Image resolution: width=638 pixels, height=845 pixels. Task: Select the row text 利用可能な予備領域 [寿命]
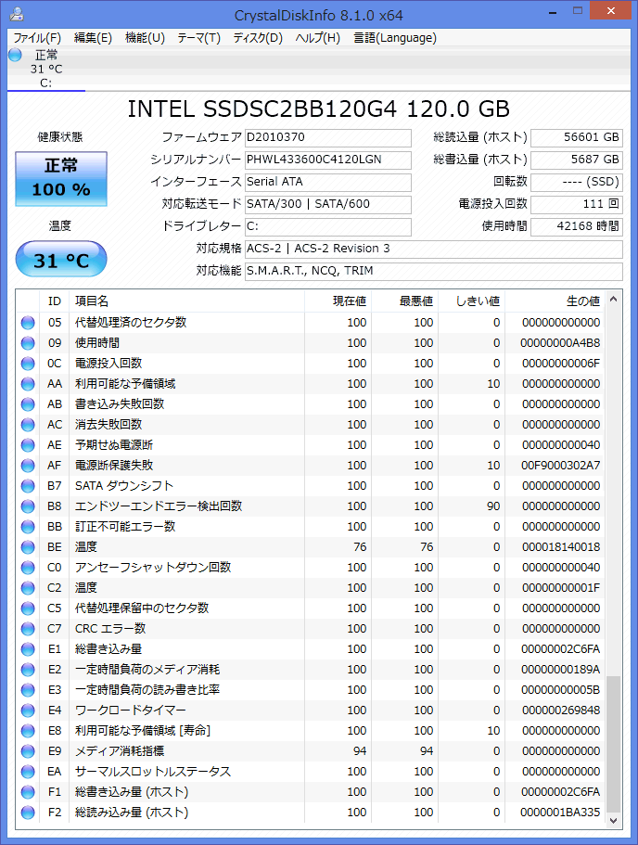click(143, 731)
